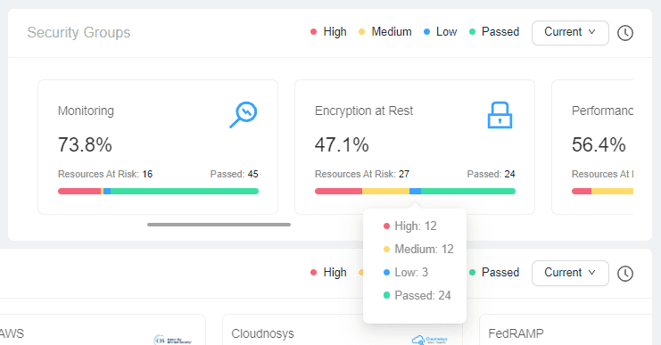Screen dimensions: 661x345
Task: Click yellow Medium segment of Encryption bar
Action: pos(385,192)
